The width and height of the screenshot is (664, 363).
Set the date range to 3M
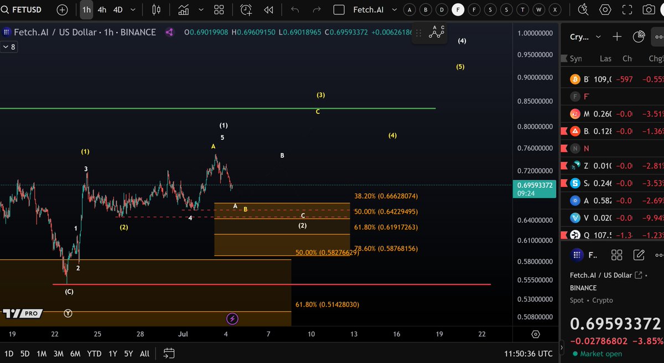coord(59,353)
